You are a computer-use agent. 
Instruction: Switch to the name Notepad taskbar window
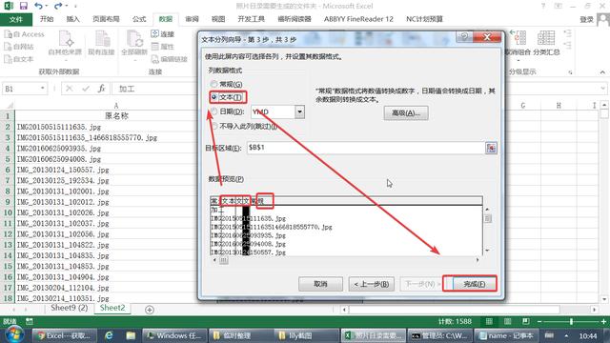tap(506, 335)
